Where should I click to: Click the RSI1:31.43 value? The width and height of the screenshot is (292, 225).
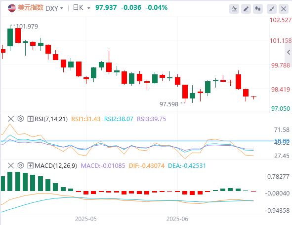pyautogui.click(x=86, y=119)
